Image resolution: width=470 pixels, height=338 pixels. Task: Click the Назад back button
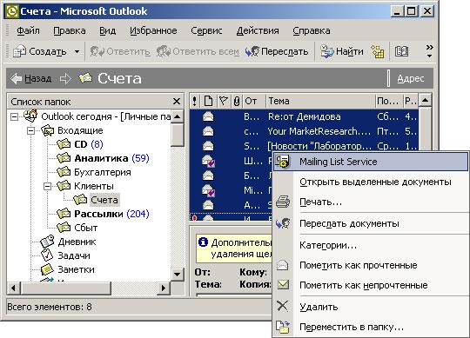(30, 79)
